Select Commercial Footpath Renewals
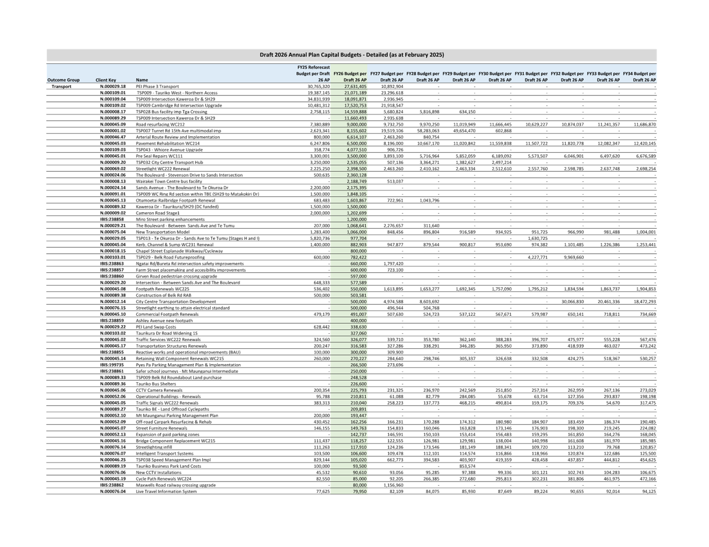Viewport: 709px width, 547px height. [x=167, y=314]
